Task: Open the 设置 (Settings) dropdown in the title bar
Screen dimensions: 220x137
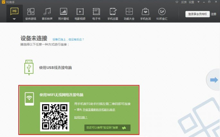Action: pyautogui.click(x=192, y=2)
